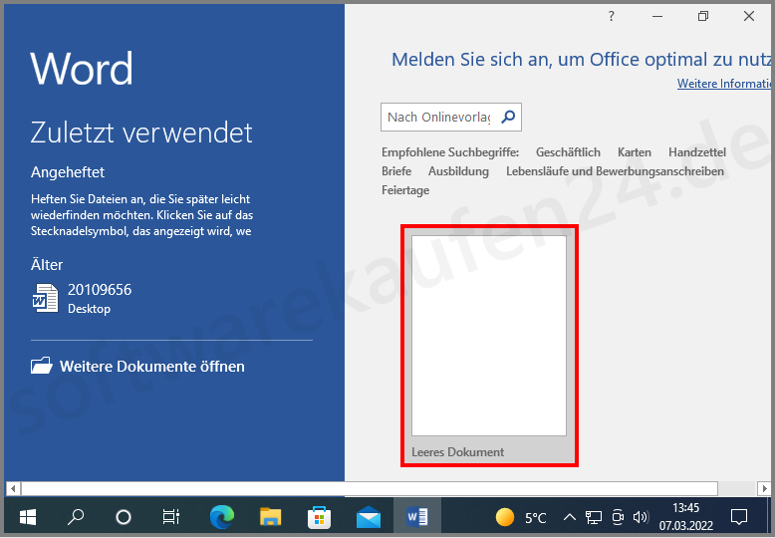
Task: Select suggested search term Karten
Action: 635,152
